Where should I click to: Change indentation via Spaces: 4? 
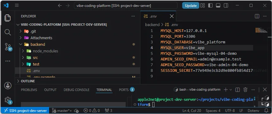pyautogui.click(x=213, y=111)
